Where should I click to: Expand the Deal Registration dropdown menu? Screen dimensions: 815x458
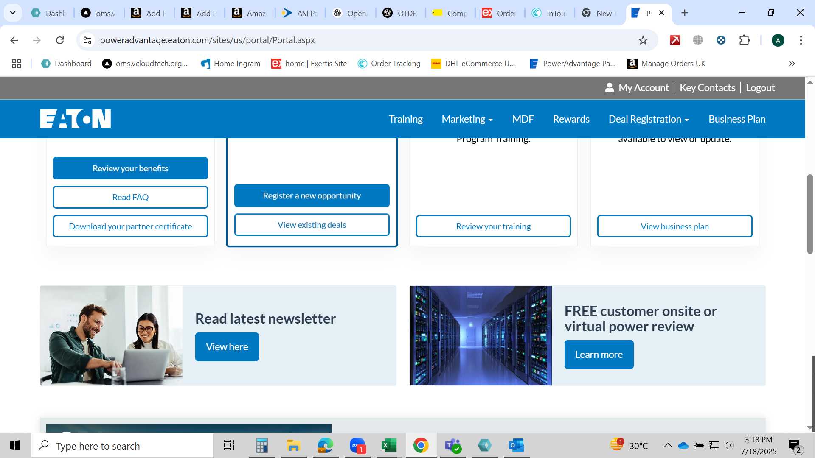(x=649, y=119)
